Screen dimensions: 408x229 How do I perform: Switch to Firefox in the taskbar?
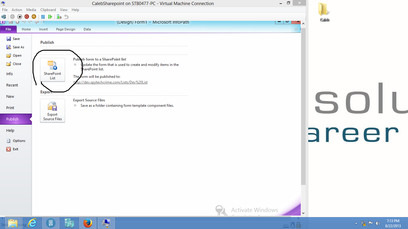coord(88,223)
